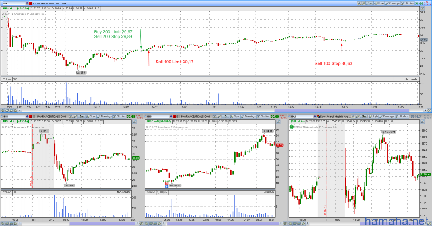
Task: Select the pointer cursor icon below the top chart
Action: (16, 110)
